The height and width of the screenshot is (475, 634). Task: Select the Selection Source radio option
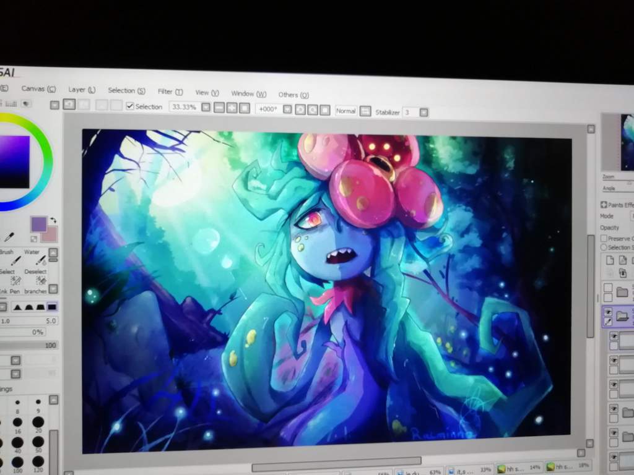(604, 247)
